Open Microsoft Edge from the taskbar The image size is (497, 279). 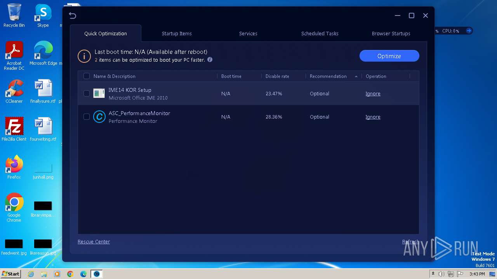[x=83, y=274]
